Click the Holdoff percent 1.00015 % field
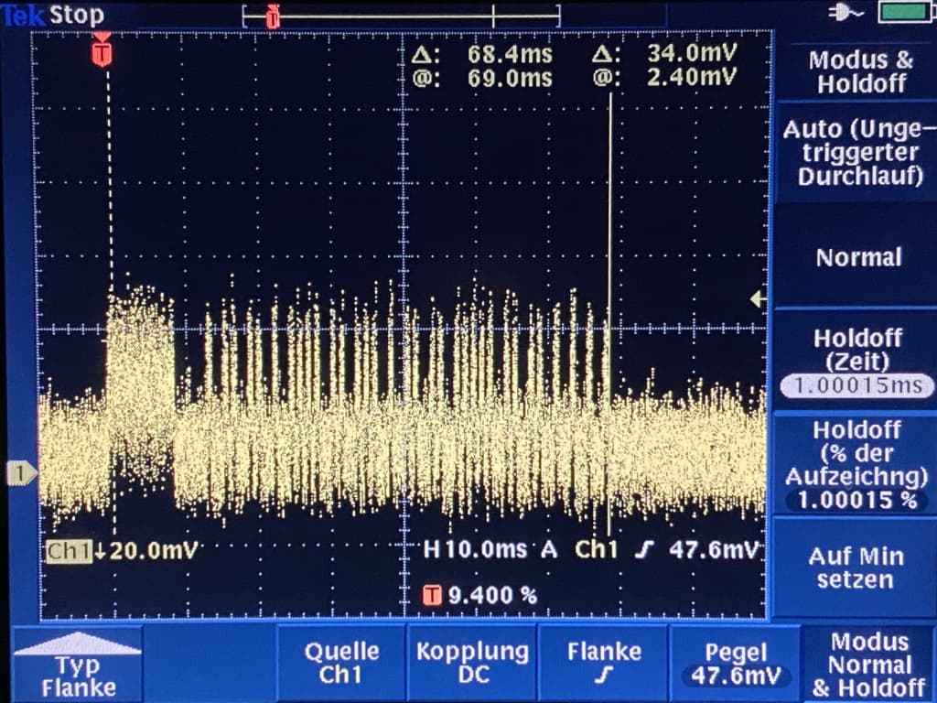Screen dimensions: 937x703 point(856,501)
